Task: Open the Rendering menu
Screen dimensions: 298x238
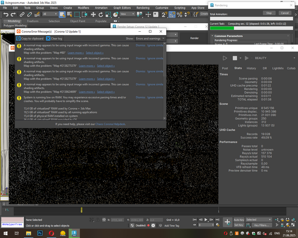Action: click(143, 8)
